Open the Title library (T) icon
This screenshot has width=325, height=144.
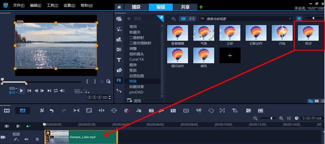pos(119,60)
